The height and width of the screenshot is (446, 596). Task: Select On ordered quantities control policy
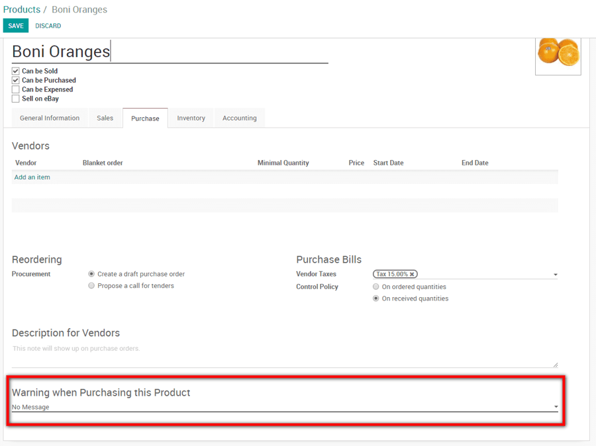point(375,287)
